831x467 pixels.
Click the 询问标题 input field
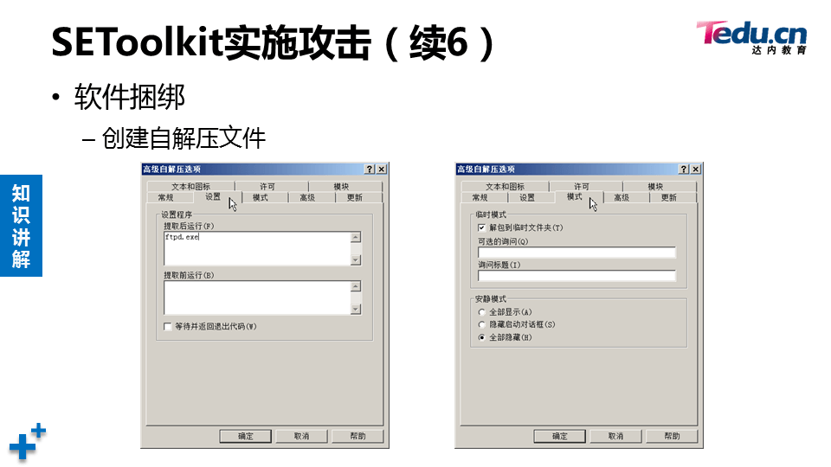pyautogui.click(x=577, y=276)
